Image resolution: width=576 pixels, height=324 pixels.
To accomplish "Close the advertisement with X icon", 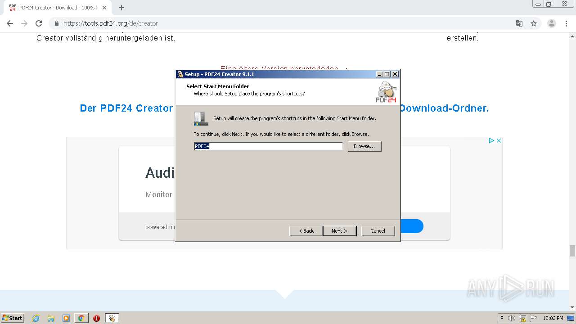I will [x=499, y=141].
